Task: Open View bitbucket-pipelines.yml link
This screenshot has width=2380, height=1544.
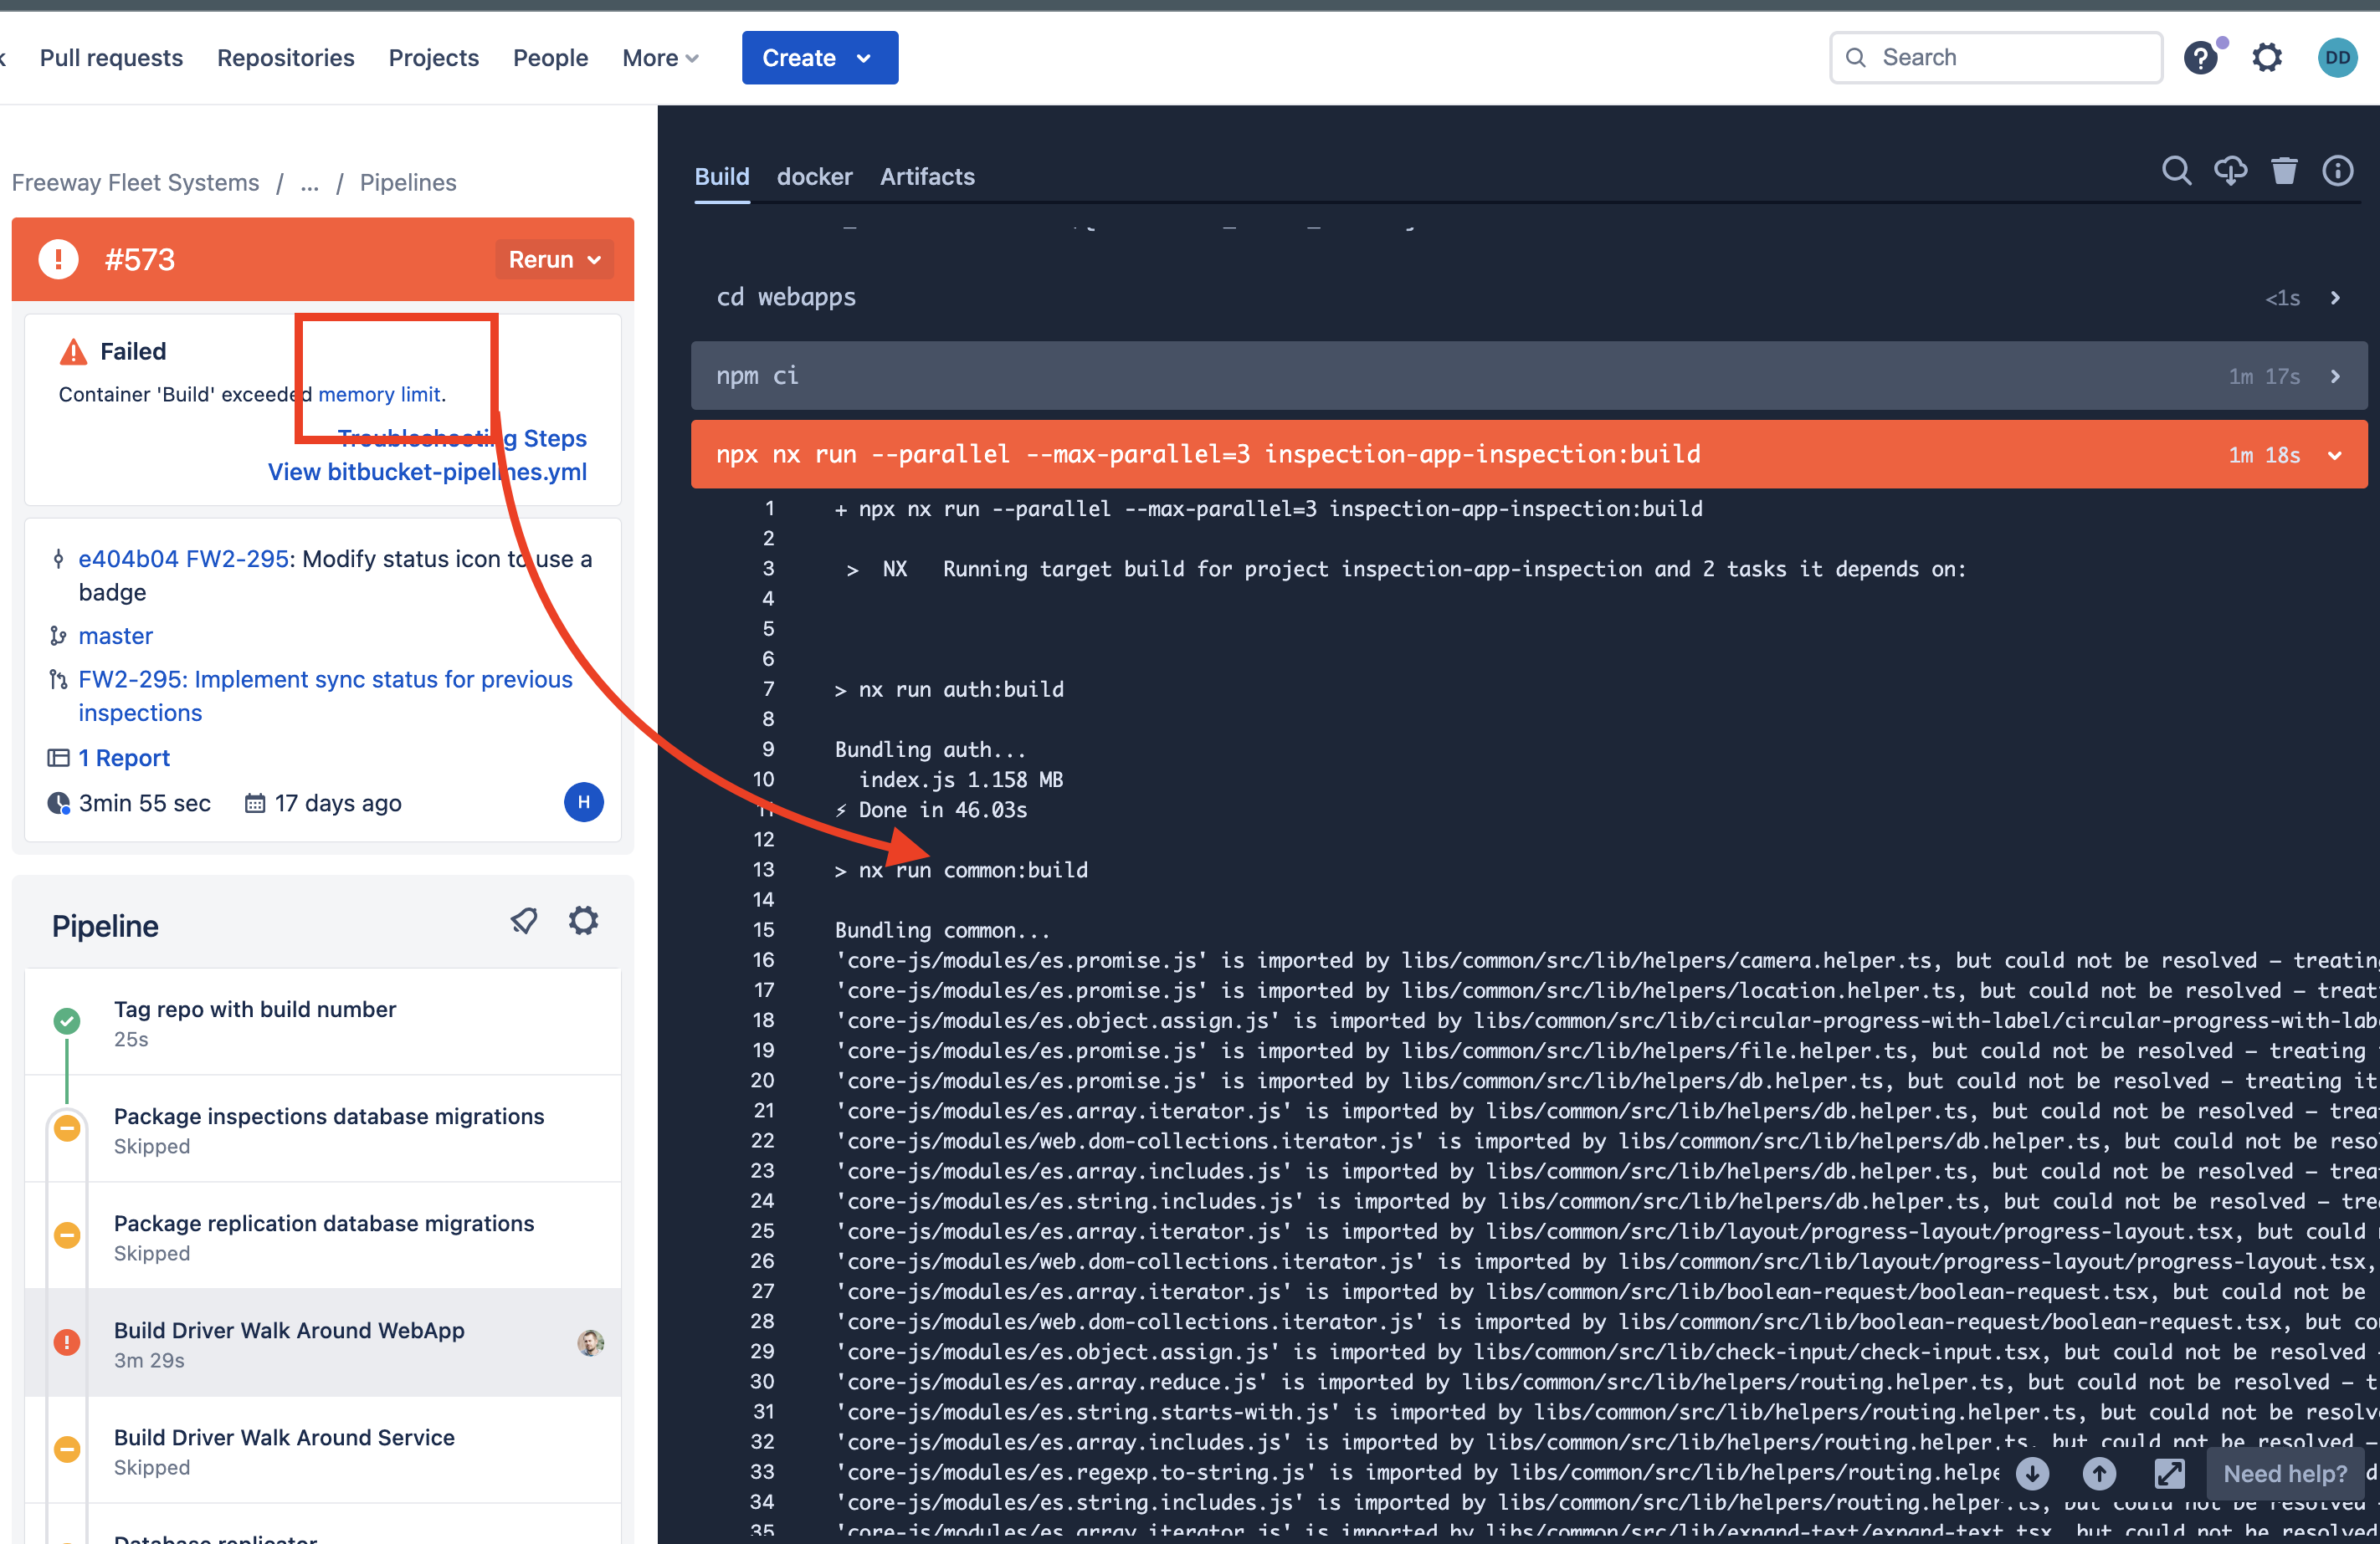Action: [x=427, y=473]
